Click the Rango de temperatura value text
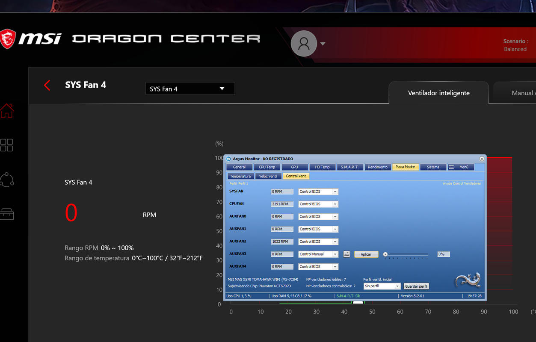This screenshot has height=342, width=536. coord(167,258)
